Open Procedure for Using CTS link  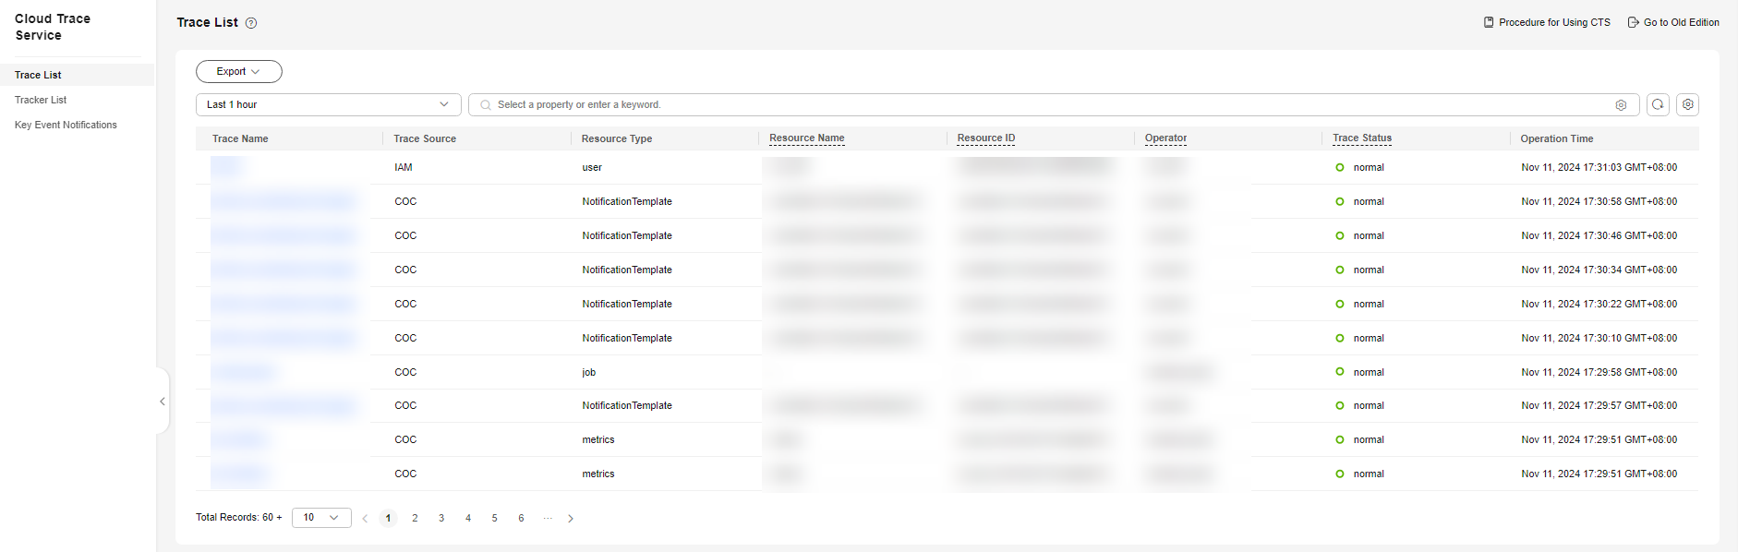point(1554,22)
